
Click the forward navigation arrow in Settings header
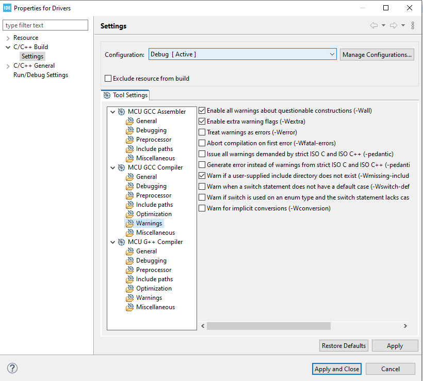click(x=394, y=25)
